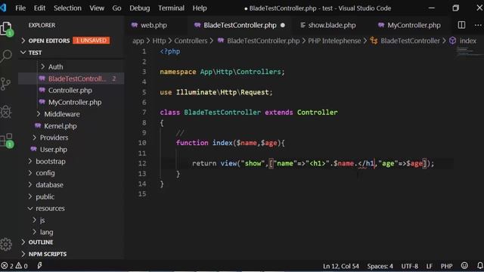The width and height of the screenshot is (484, 272).
Task: Click class icon in BladeTestController breadcrumb
Action: [x=374, y=41]
